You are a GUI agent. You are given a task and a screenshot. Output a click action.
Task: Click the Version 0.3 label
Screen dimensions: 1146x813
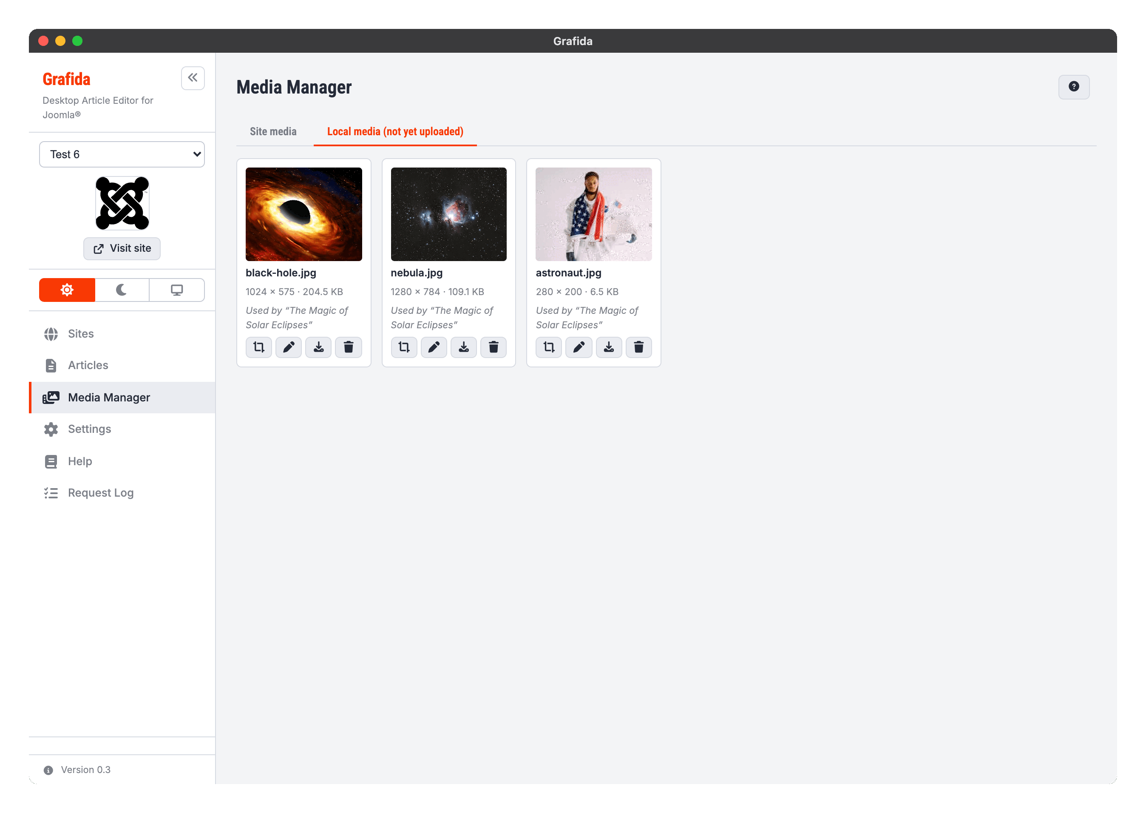tap(85, 770)
